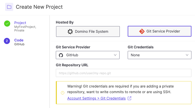Click the folder icon beside Create New Project
195x108 pixels.
pyautogui.click(x=9, y=7)
